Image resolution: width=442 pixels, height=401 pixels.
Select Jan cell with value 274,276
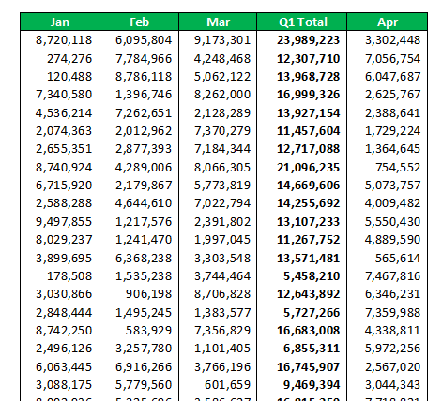[60, 58]
